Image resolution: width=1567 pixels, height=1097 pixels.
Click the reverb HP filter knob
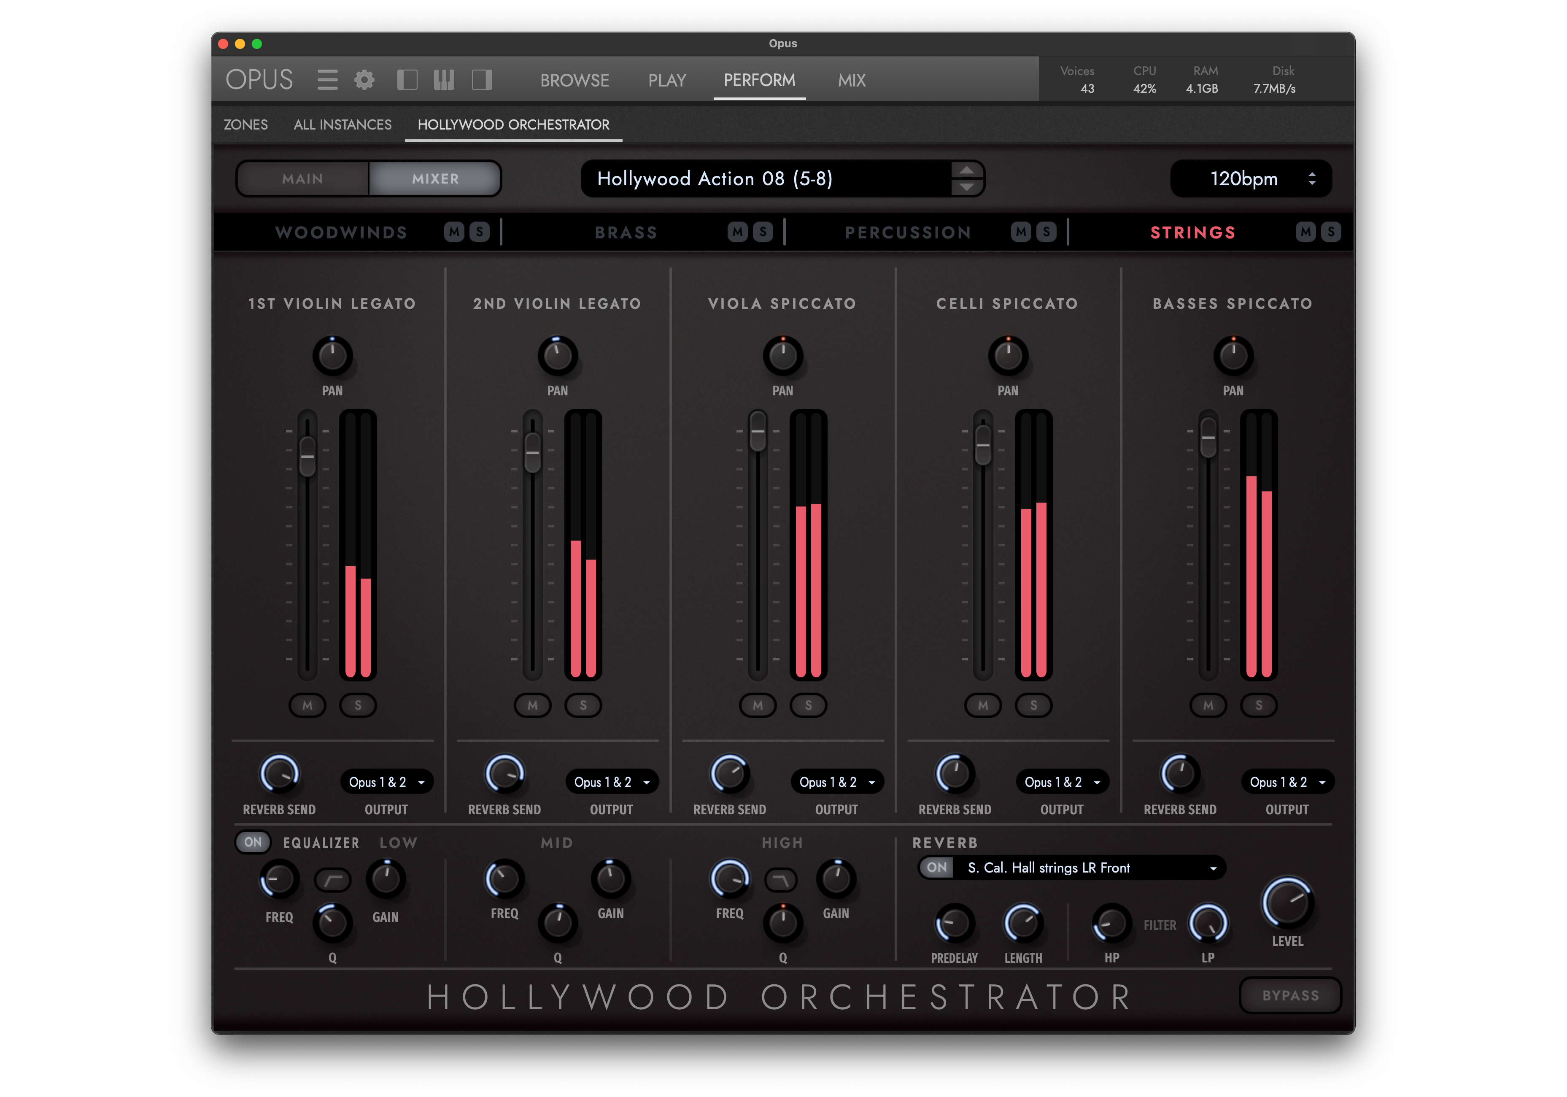tap(1112, 924)
